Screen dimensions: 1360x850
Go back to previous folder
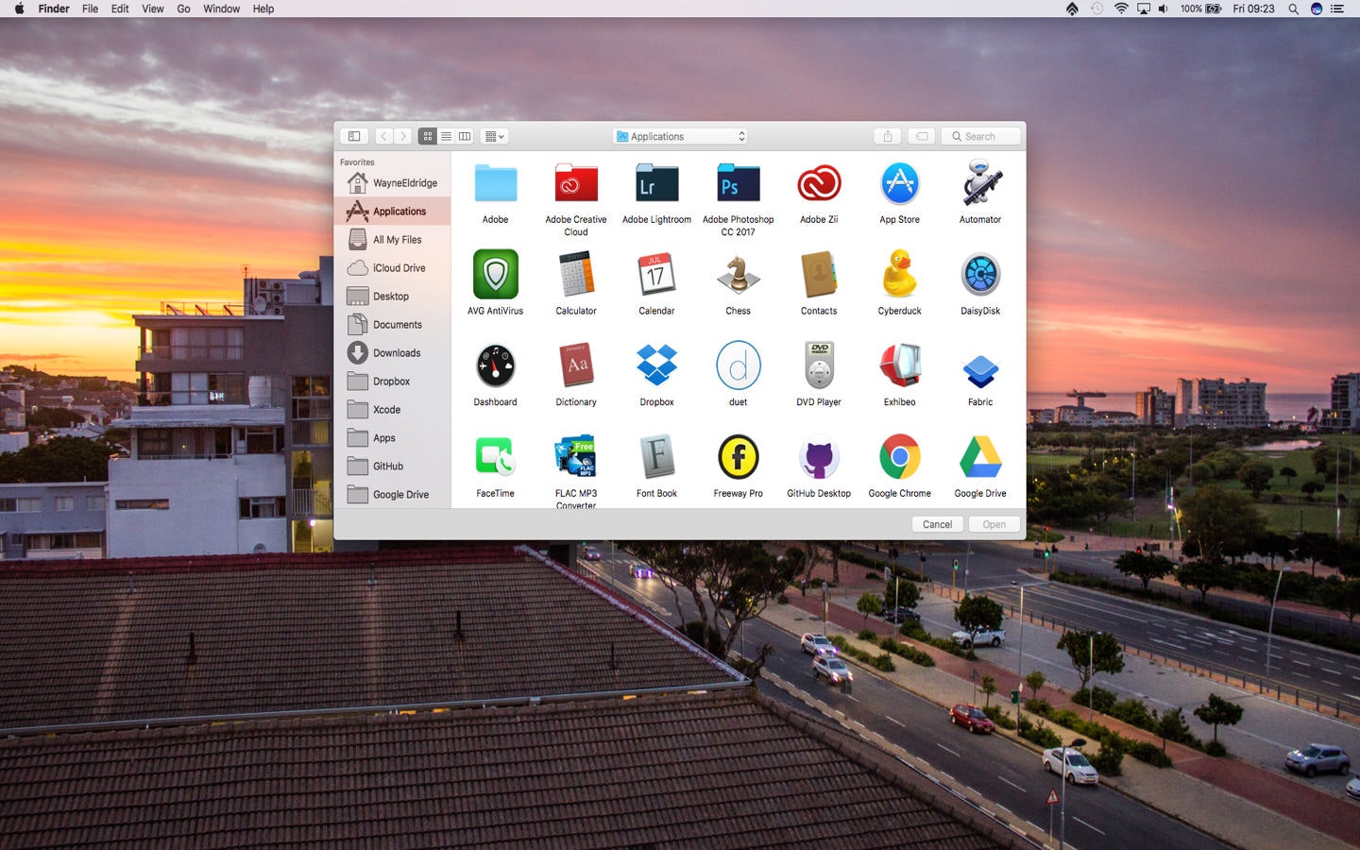(x=383, y=136)
